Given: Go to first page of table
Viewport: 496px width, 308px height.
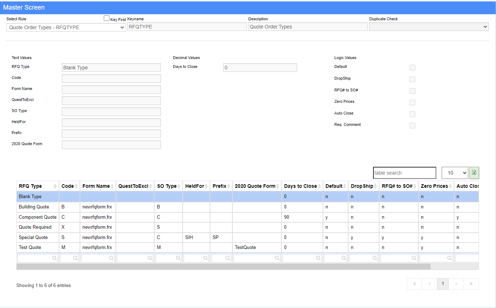Looking at the screenshot, I should 414,284.
